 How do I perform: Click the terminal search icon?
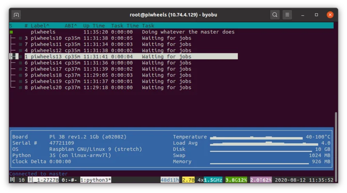(x=275, y=15)
